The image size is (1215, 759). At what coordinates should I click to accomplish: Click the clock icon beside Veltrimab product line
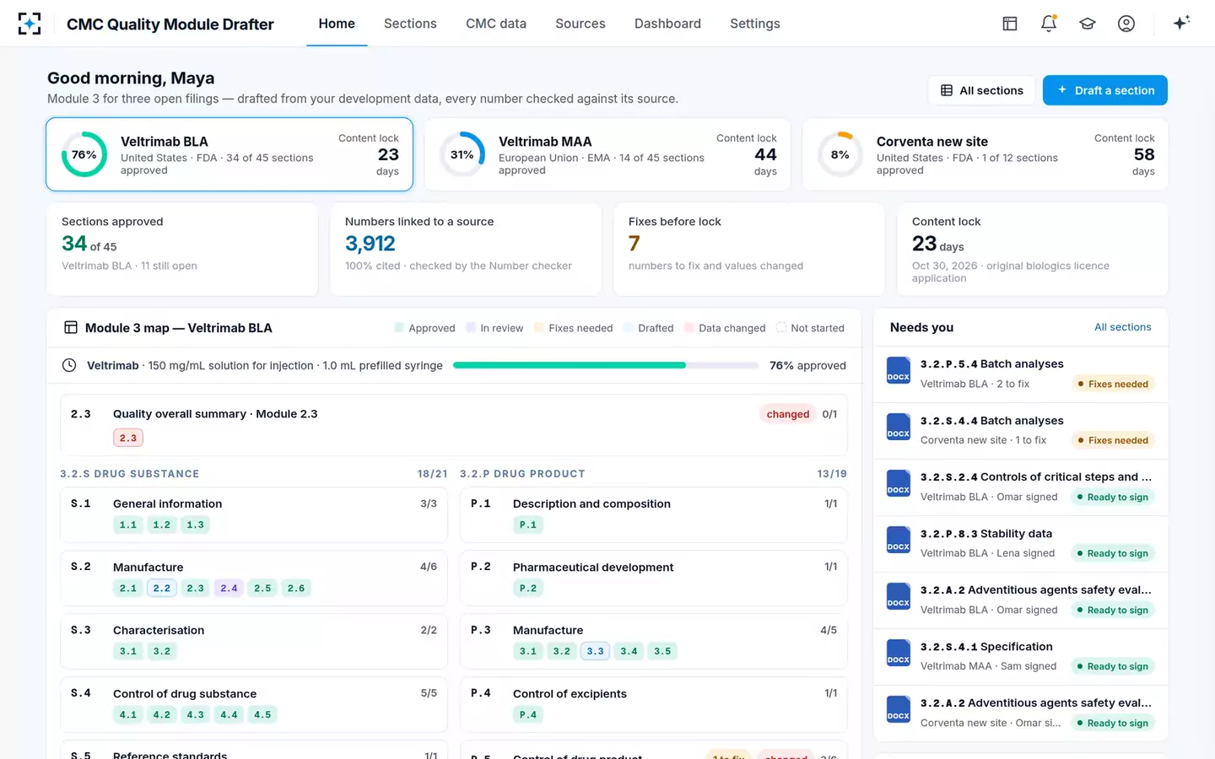pos(69,365)
